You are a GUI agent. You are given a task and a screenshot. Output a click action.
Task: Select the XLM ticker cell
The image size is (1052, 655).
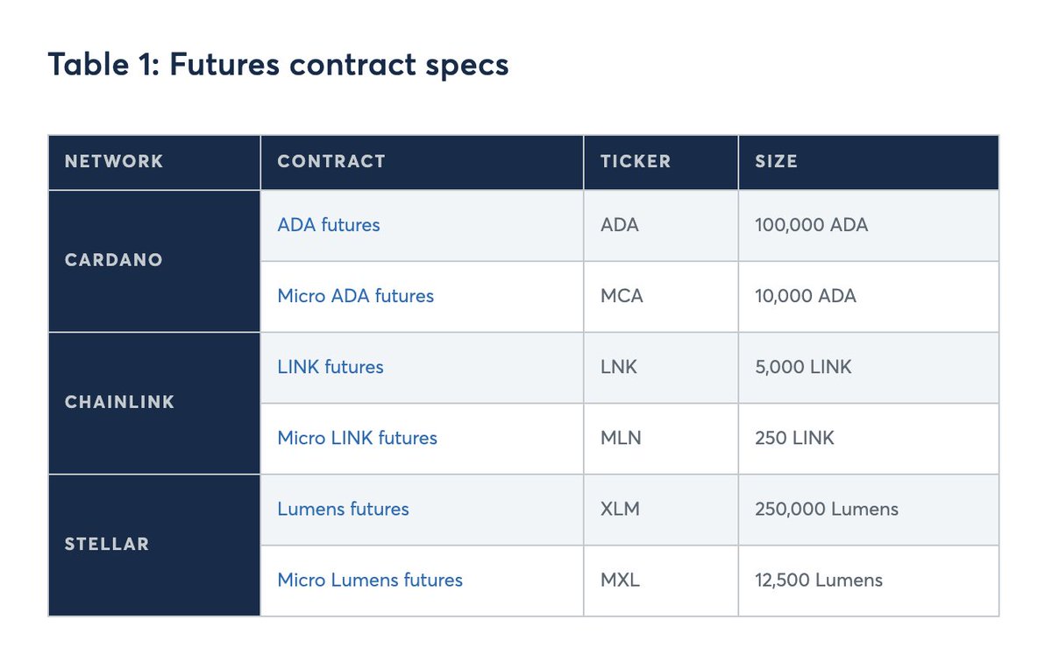click(622, 509)
